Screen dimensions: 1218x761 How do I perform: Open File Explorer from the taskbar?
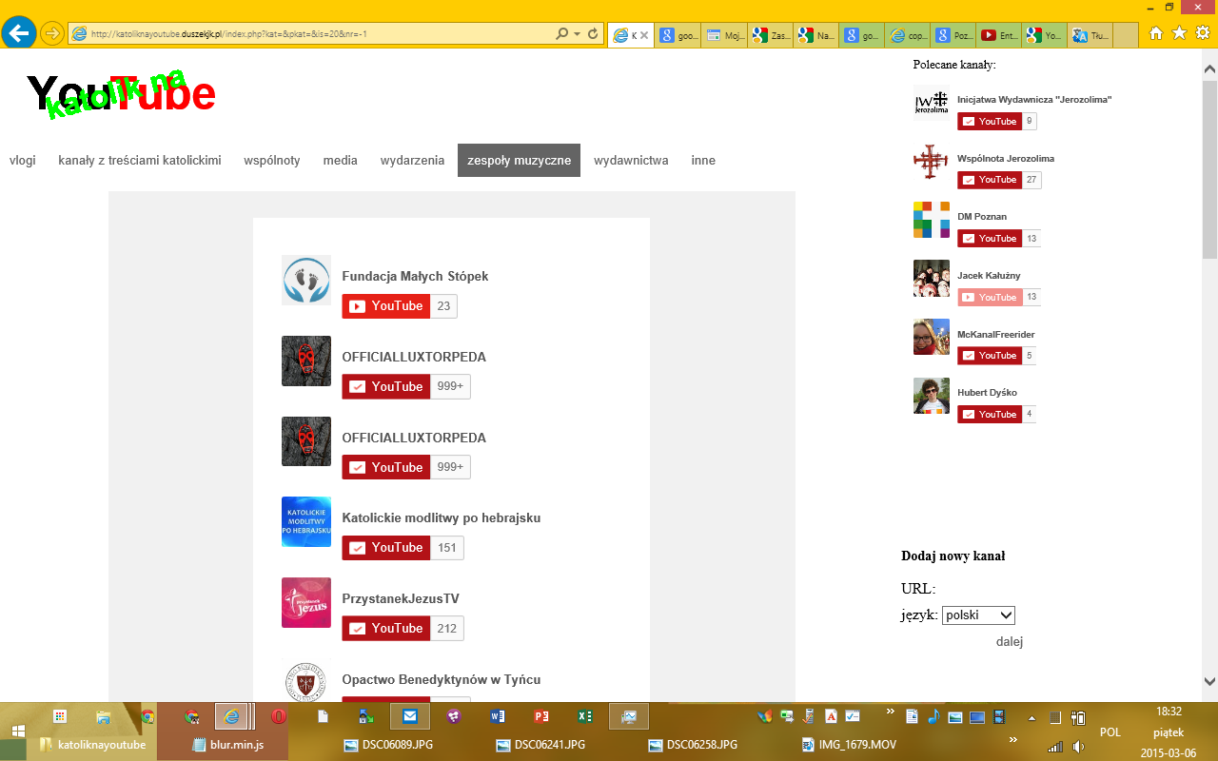[x=104, y=716]
